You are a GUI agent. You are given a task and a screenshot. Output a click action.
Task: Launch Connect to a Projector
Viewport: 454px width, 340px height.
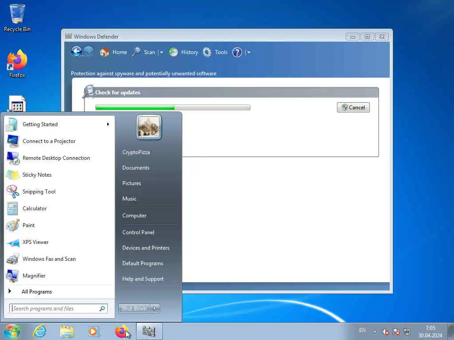[x=59, y=141]
